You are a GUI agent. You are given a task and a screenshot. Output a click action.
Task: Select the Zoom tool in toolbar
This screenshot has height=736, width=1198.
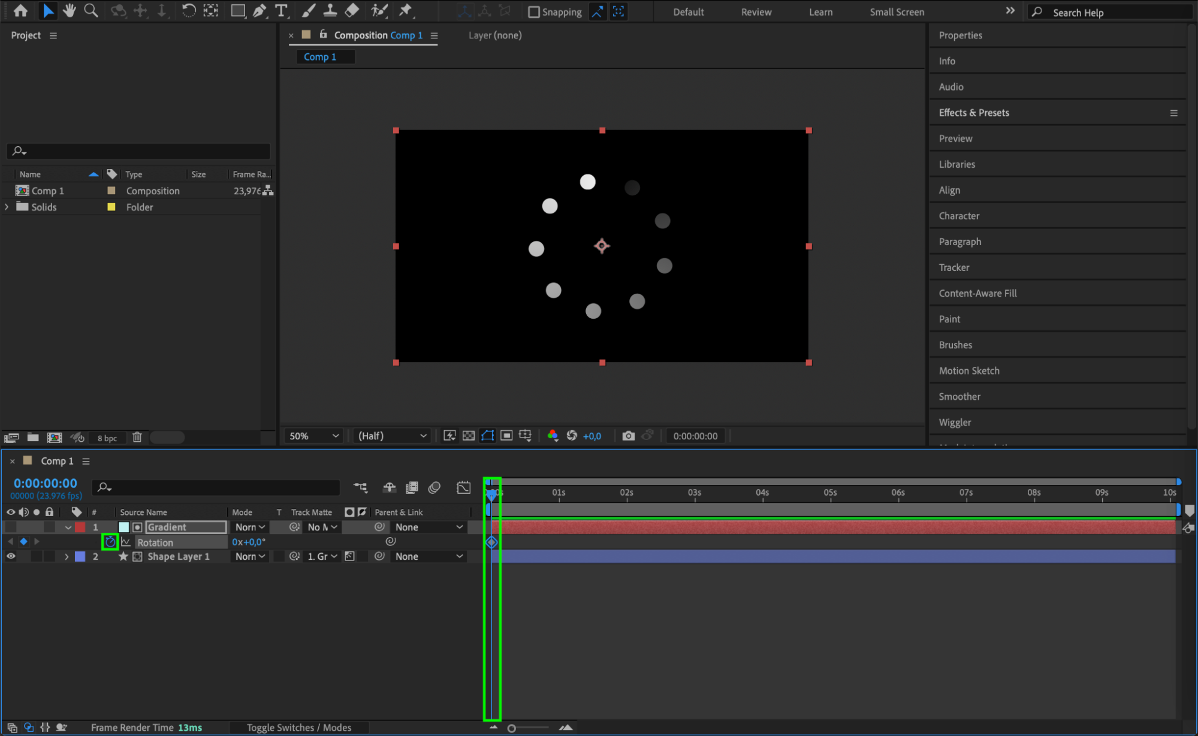[91, 10]
